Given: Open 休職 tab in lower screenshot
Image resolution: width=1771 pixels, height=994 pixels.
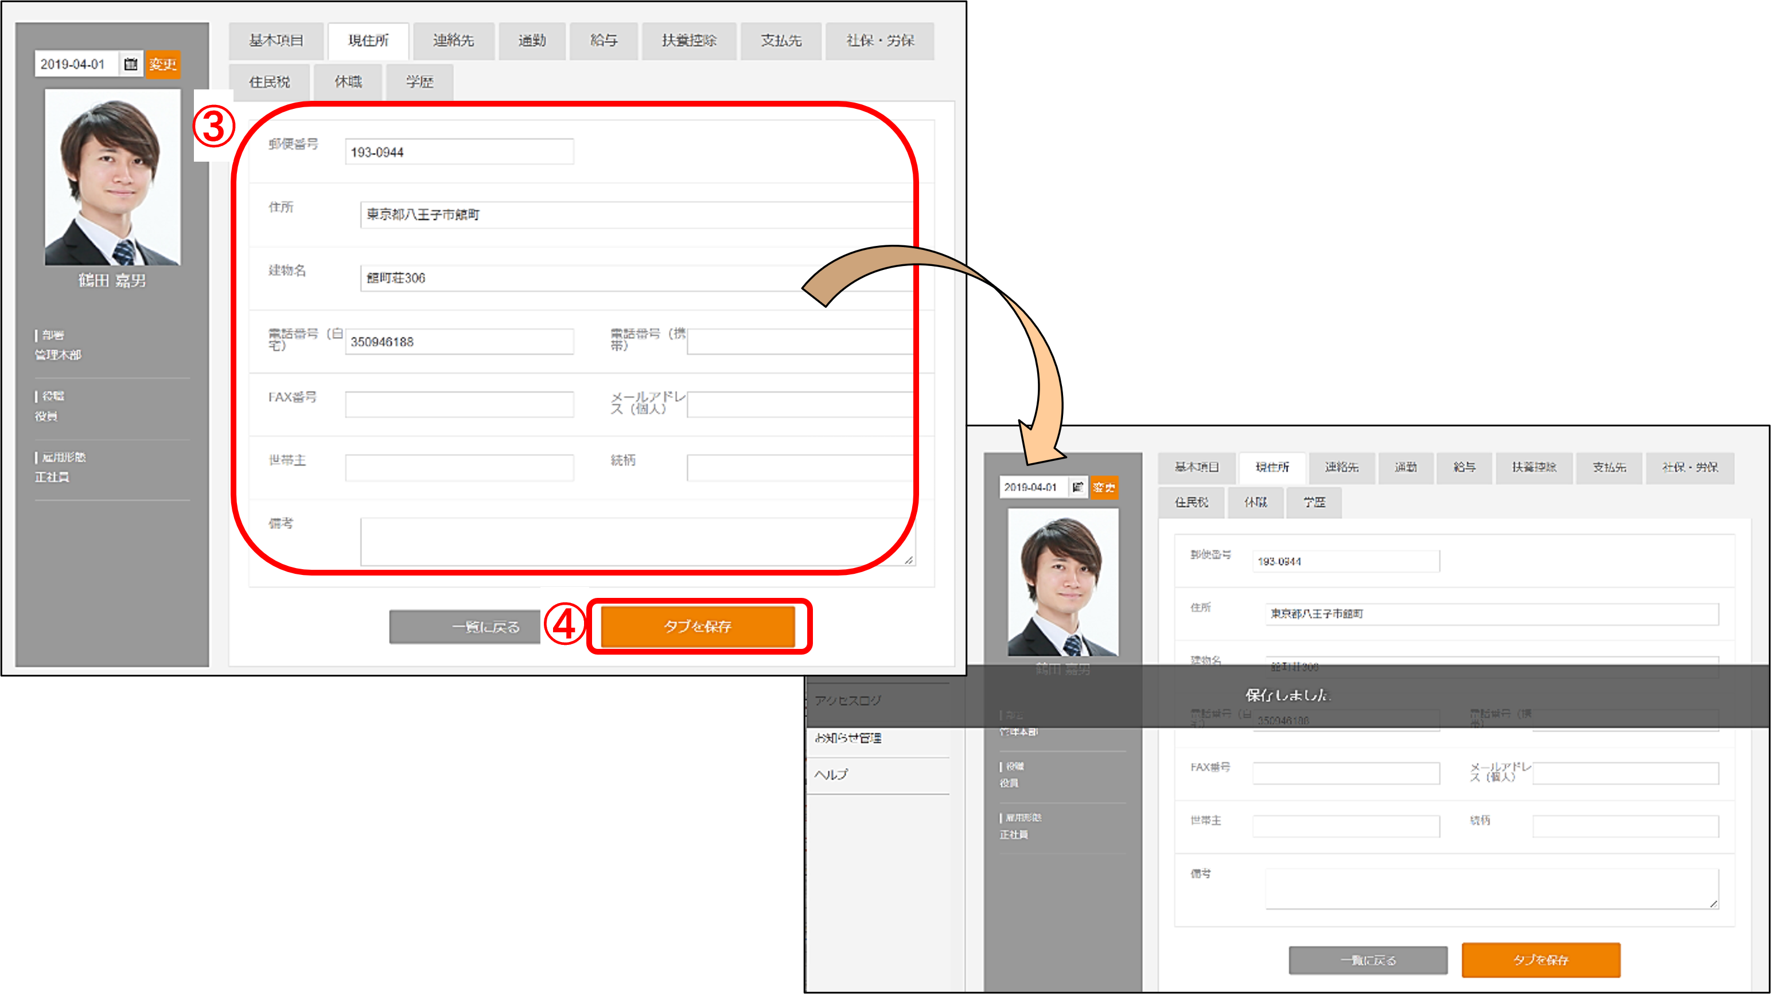Looking at the screenshot, I should coord(1255,502).
